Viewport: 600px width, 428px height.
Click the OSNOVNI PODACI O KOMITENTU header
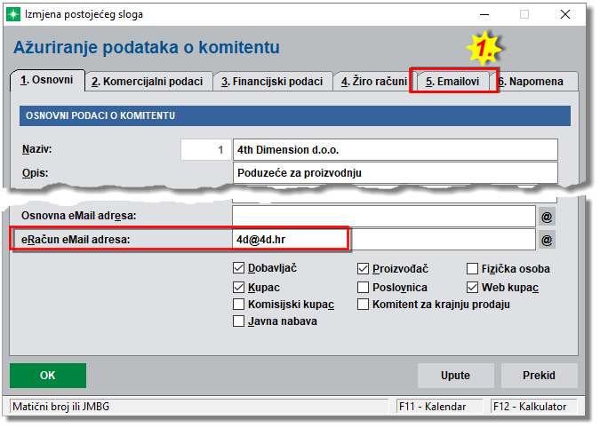pos(294,115)
